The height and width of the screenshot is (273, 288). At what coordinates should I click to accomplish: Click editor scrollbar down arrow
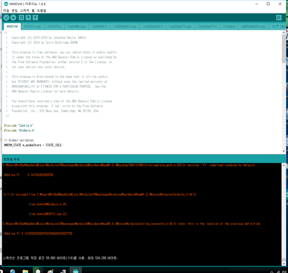click(x=283, y=151)
